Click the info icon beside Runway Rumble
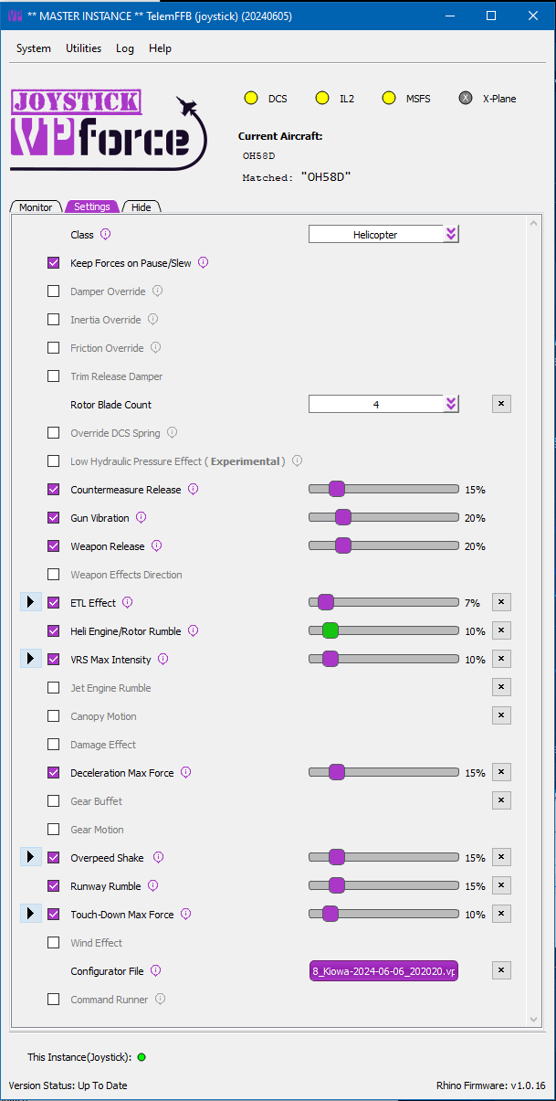Viewport: 556px width, 1101px height. click(x=153, y=886)
